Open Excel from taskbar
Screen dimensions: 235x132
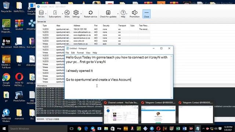coord(178,129)
